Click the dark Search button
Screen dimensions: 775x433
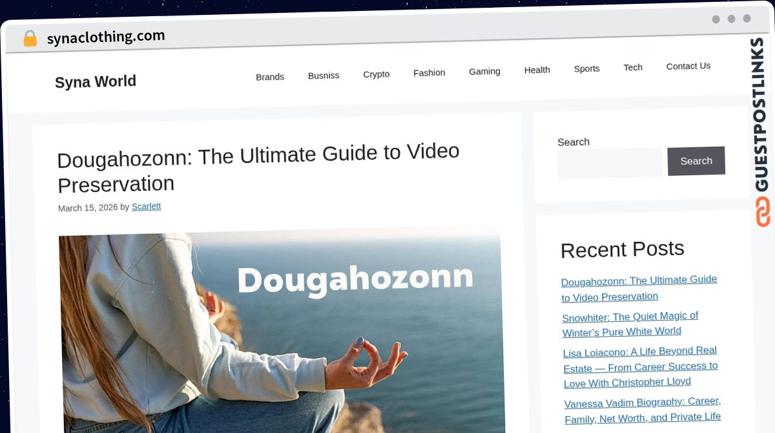coord(696,161)
